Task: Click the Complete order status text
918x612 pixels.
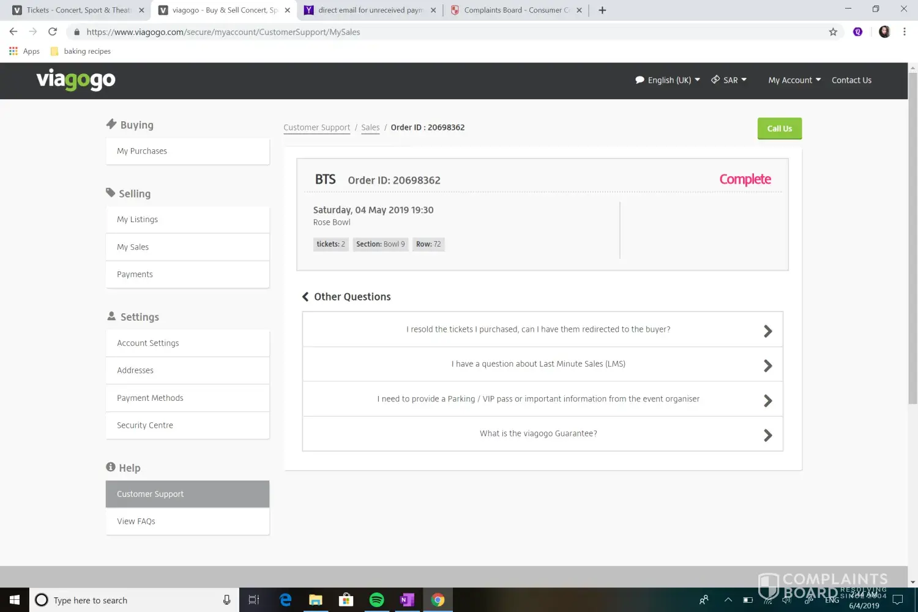Action: (745, 179)
